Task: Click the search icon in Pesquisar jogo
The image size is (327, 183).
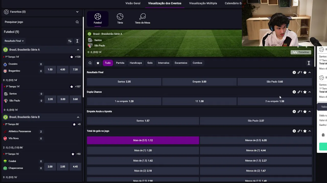Action: [77, 22]
